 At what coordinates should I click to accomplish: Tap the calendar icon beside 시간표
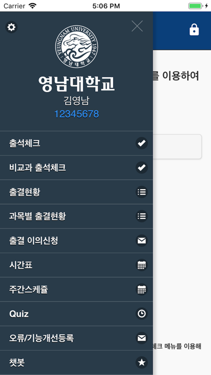142,265
